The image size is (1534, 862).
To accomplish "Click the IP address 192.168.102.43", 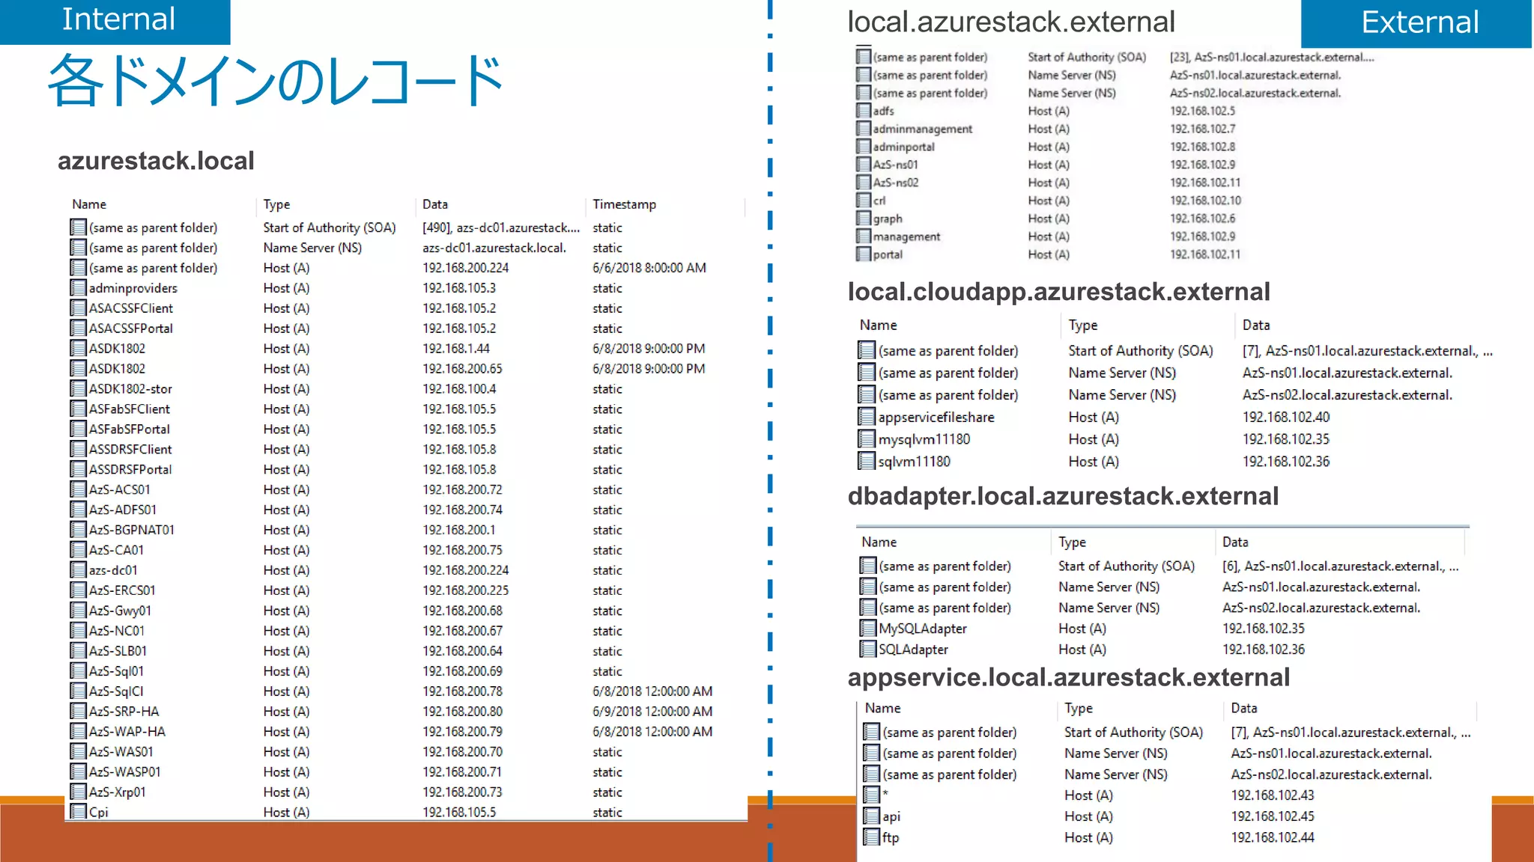I will [x=1272, y=795].
